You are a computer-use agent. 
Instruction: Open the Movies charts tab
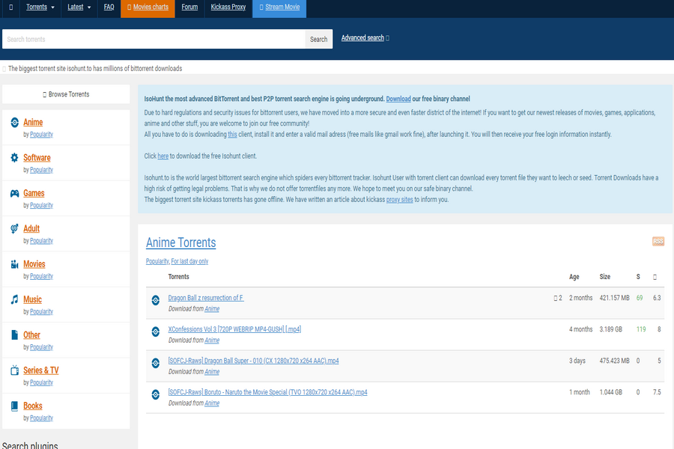click(x=148, y=7)
